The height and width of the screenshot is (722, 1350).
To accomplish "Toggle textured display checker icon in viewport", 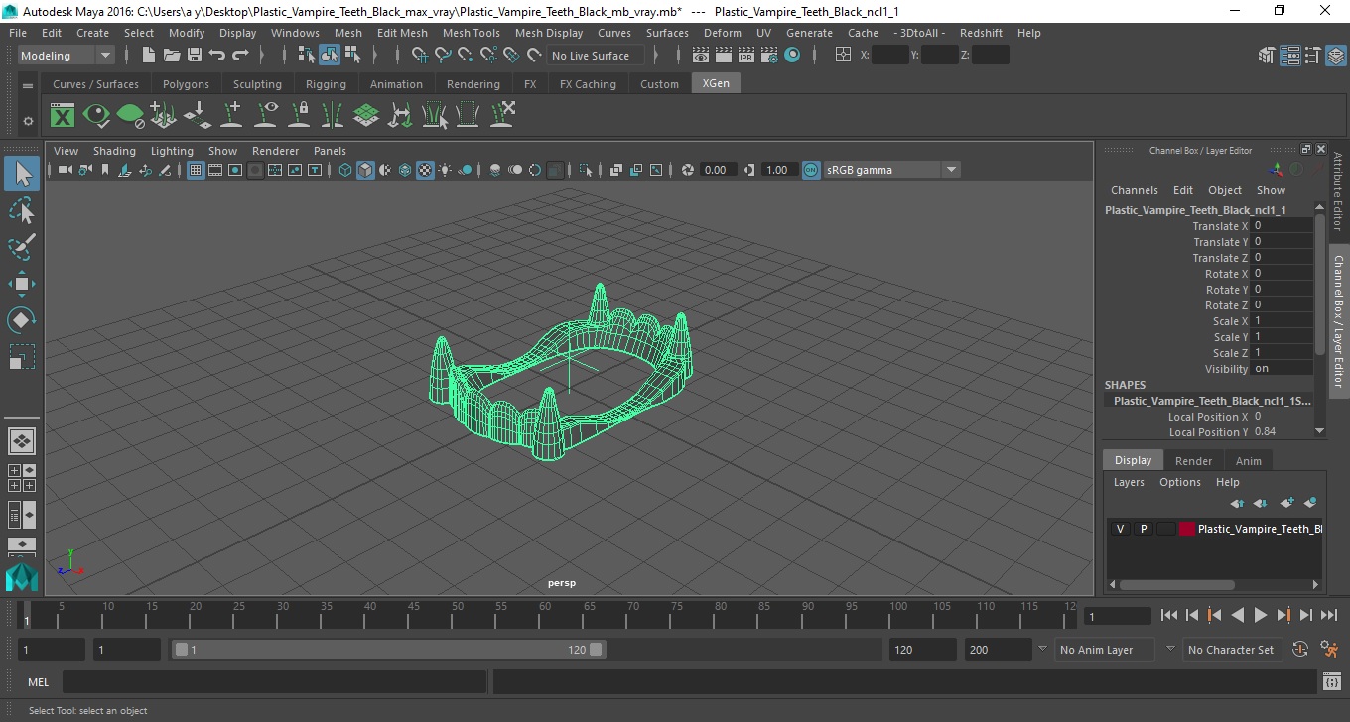I will tap(425, 170).
